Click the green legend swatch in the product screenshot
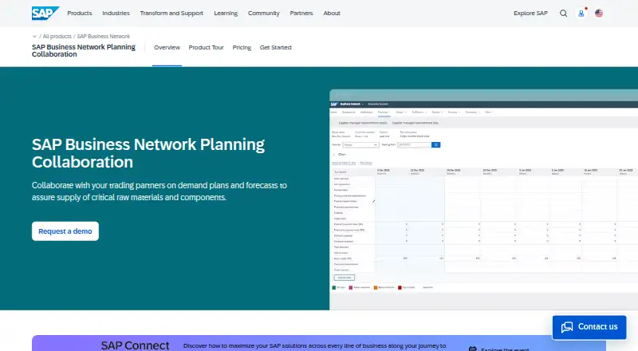This screenshot has height=351, width=638. [334, 287]
